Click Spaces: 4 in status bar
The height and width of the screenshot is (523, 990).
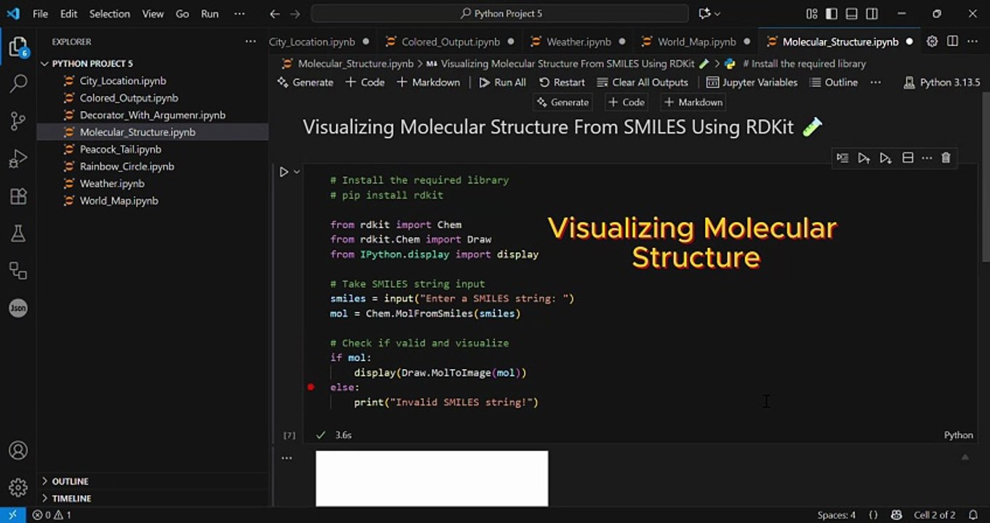point(836,515)
